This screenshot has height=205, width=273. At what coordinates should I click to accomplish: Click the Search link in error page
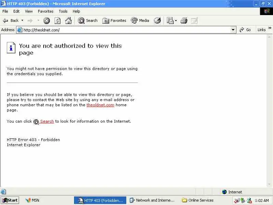[47, 121]
